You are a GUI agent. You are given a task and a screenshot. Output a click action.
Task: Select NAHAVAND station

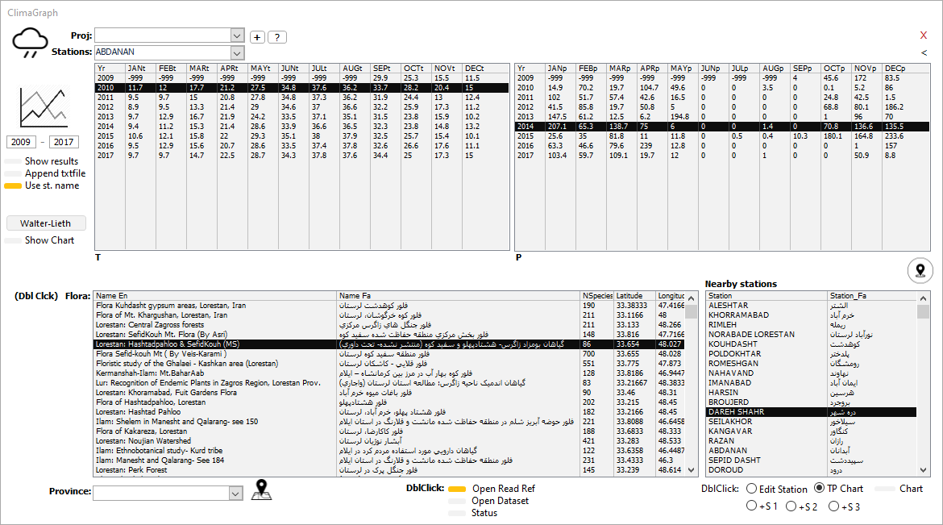(x=812, y=373)
